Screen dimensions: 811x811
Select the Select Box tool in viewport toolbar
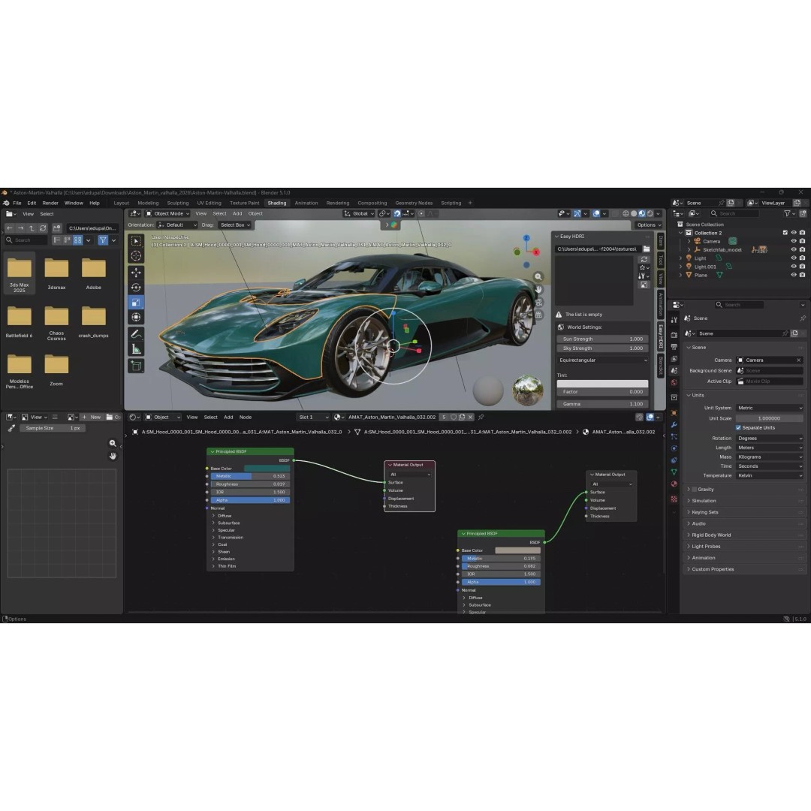coord(136,241)
